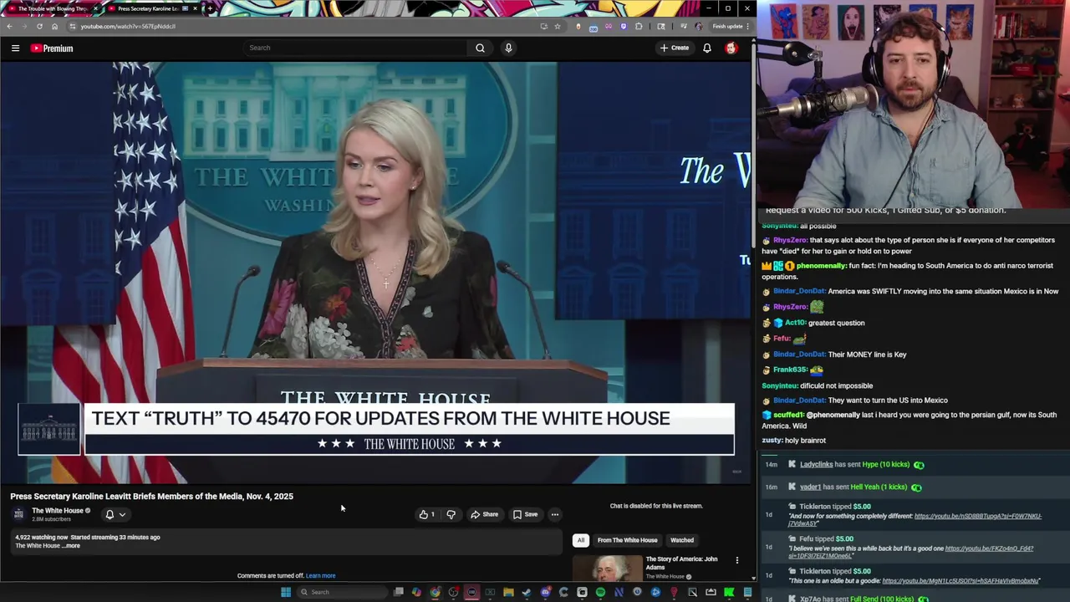Open Copilot icon on the taskbar
This screenshot has width=1070, height=602.
pos(416,592)
